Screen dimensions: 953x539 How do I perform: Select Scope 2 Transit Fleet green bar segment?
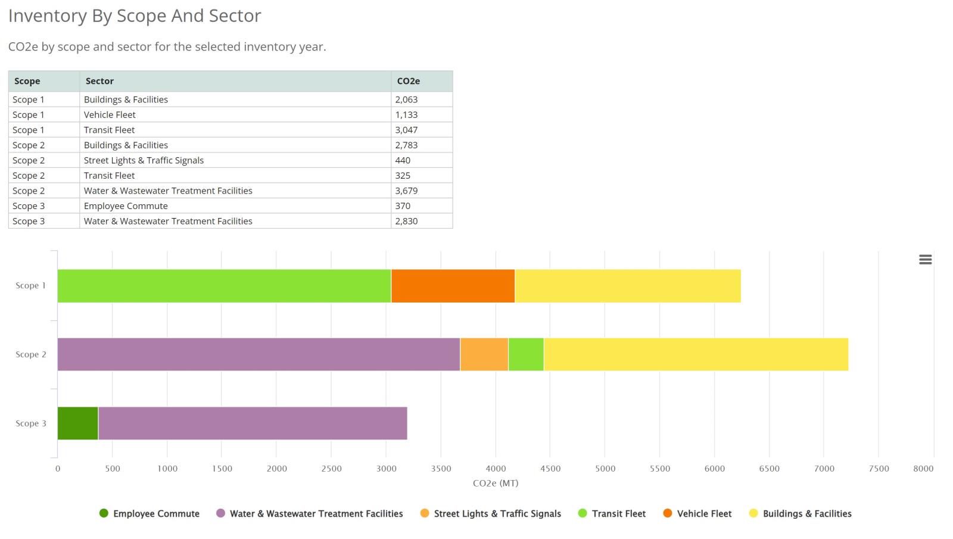coord(526,354)
